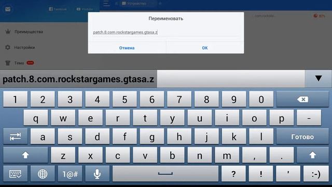
Task: Open the Facebook link in header
Action: point(58,9)
